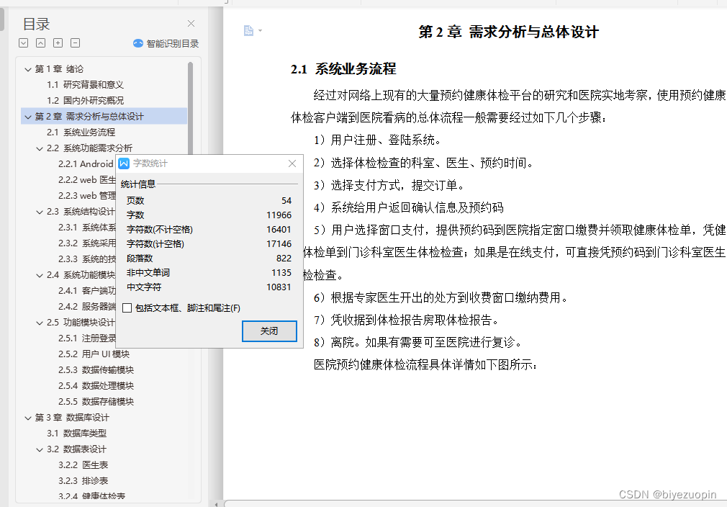This screenshot has width=727, height=507.
Task: Jump to 3.2.3 排诊表
Action: pos(83,481)
